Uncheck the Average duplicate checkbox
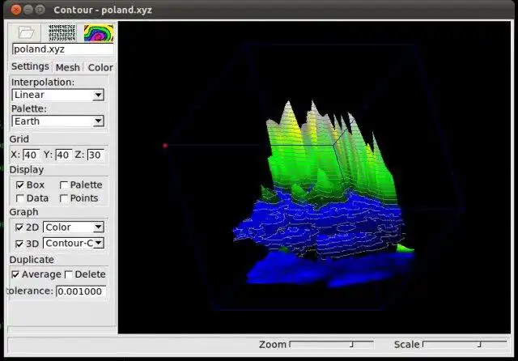The width and height of the screenshot is (518, 361). pyautogui.click(x=15, y=274)
